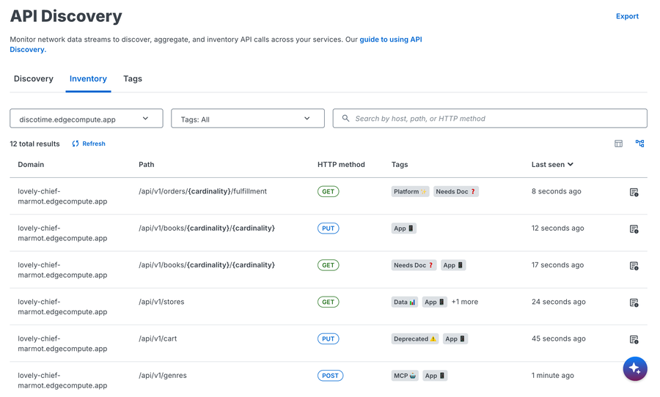The height and width of the screenshot is (397, 660).
Task: Open the guide to using API Discovery link
Action: coord(390,40)
